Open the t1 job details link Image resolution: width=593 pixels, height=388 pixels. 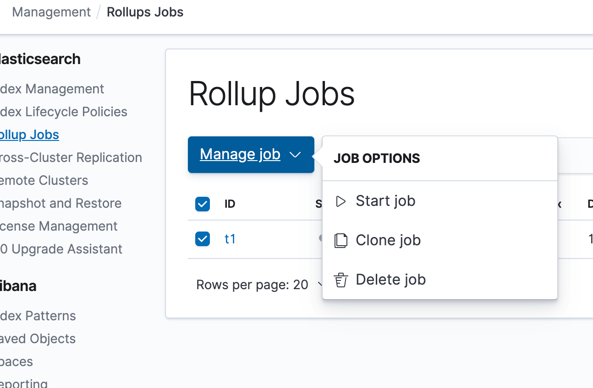click(x=230, y=239)
